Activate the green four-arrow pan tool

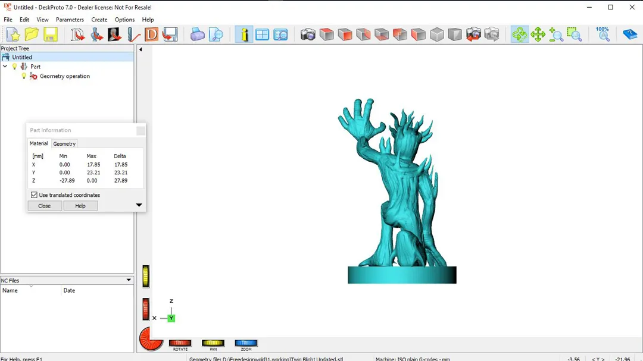(x=538, y=34)
